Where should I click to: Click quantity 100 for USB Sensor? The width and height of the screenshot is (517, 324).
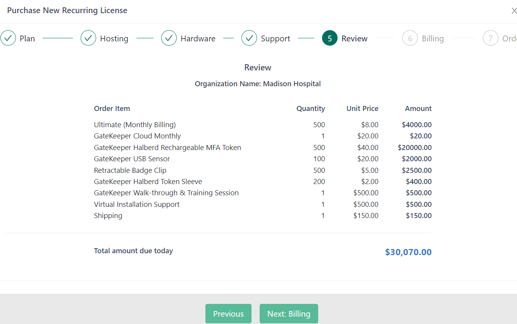pos(319,159)
